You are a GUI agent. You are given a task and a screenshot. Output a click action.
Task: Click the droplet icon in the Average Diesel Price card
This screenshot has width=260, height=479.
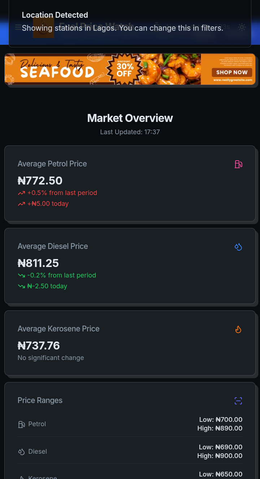[238, 247]
